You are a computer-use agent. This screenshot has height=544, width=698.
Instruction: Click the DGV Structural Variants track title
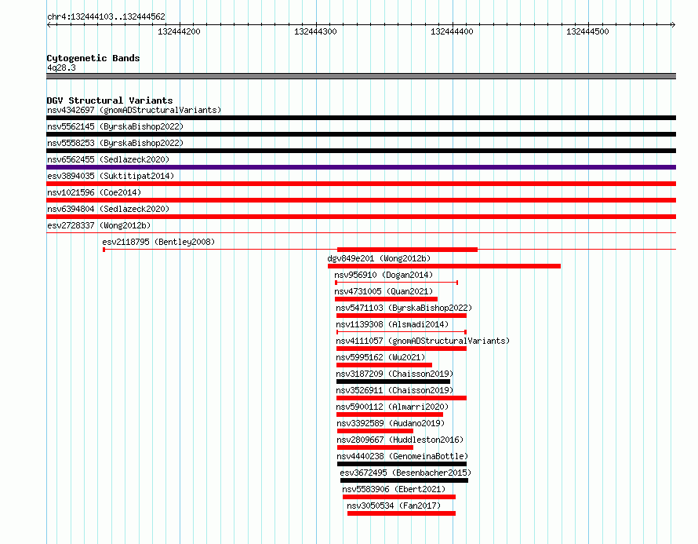110,100
